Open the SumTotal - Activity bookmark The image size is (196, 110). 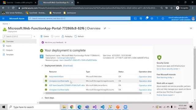[36, 13]
